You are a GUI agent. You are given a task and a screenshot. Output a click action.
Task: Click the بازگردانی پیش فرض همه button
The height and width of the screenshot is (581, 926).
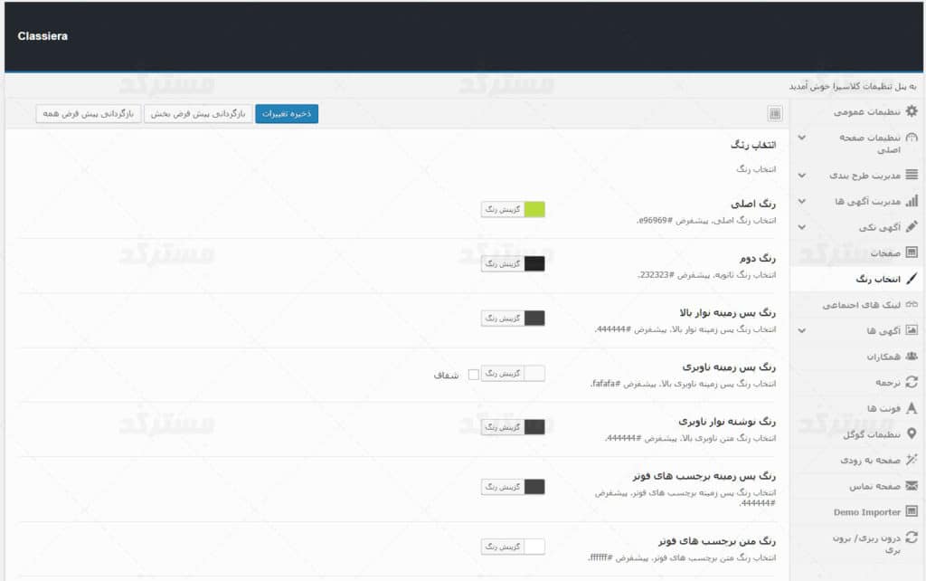point(88,113)
